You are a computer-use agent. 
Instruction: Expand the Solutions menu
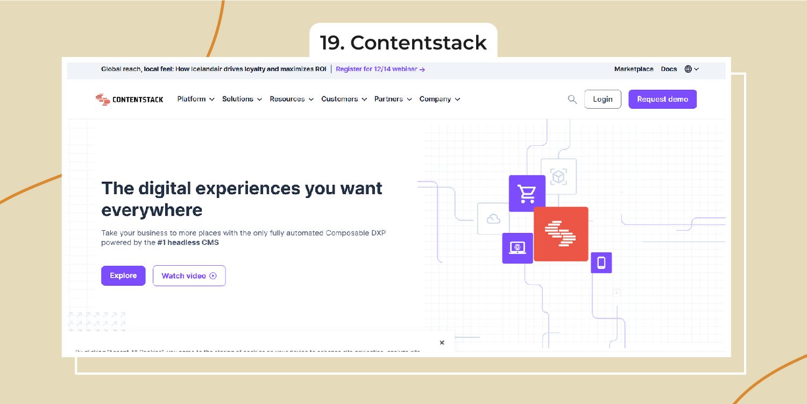tap(242, 99)
